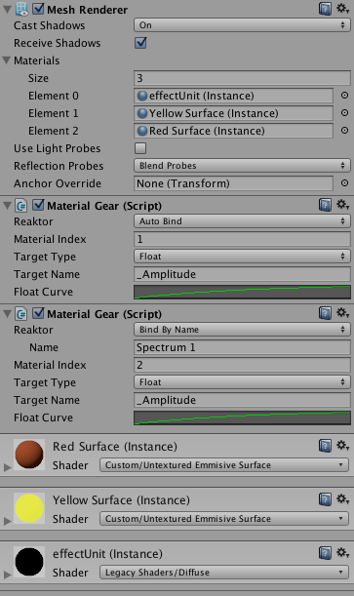Collapse the first Material Gear script
This screenshot has width=354, height=596.
click(7, 206)
